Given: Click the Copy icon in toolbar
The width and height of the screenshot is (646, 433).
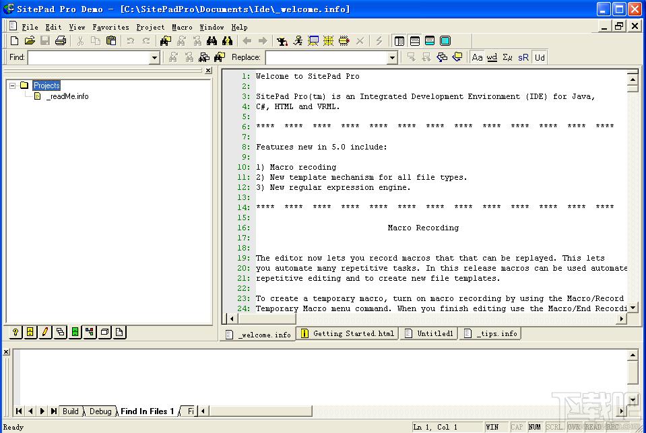Looking at the screenshot, I should click(x=96, y=41).
